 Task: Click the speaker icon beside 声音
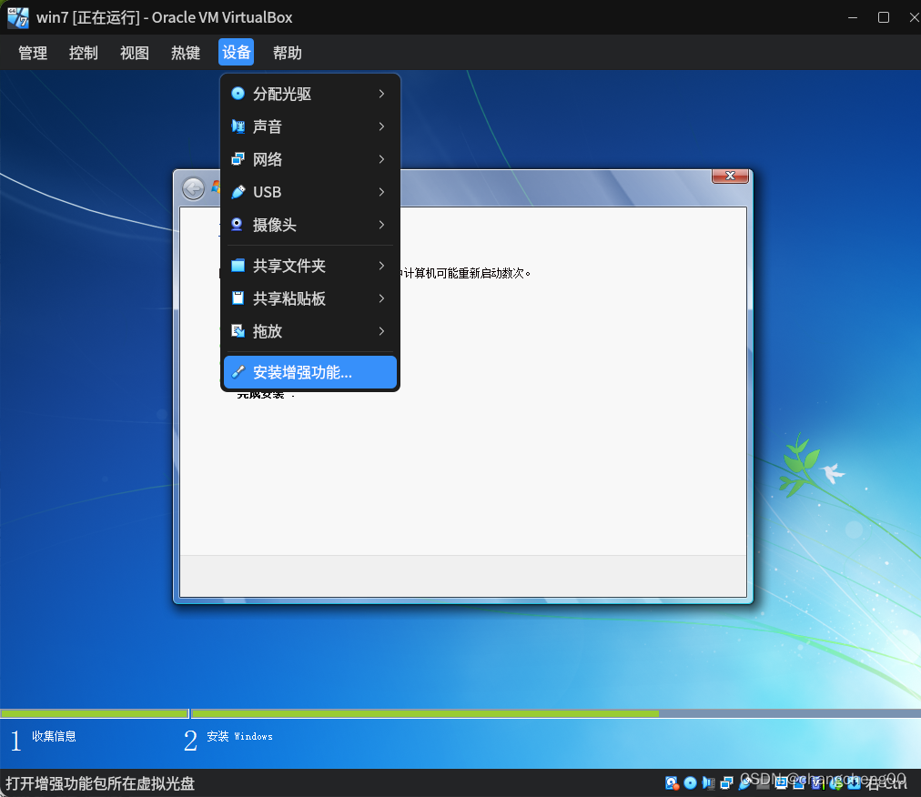(238, 126)
